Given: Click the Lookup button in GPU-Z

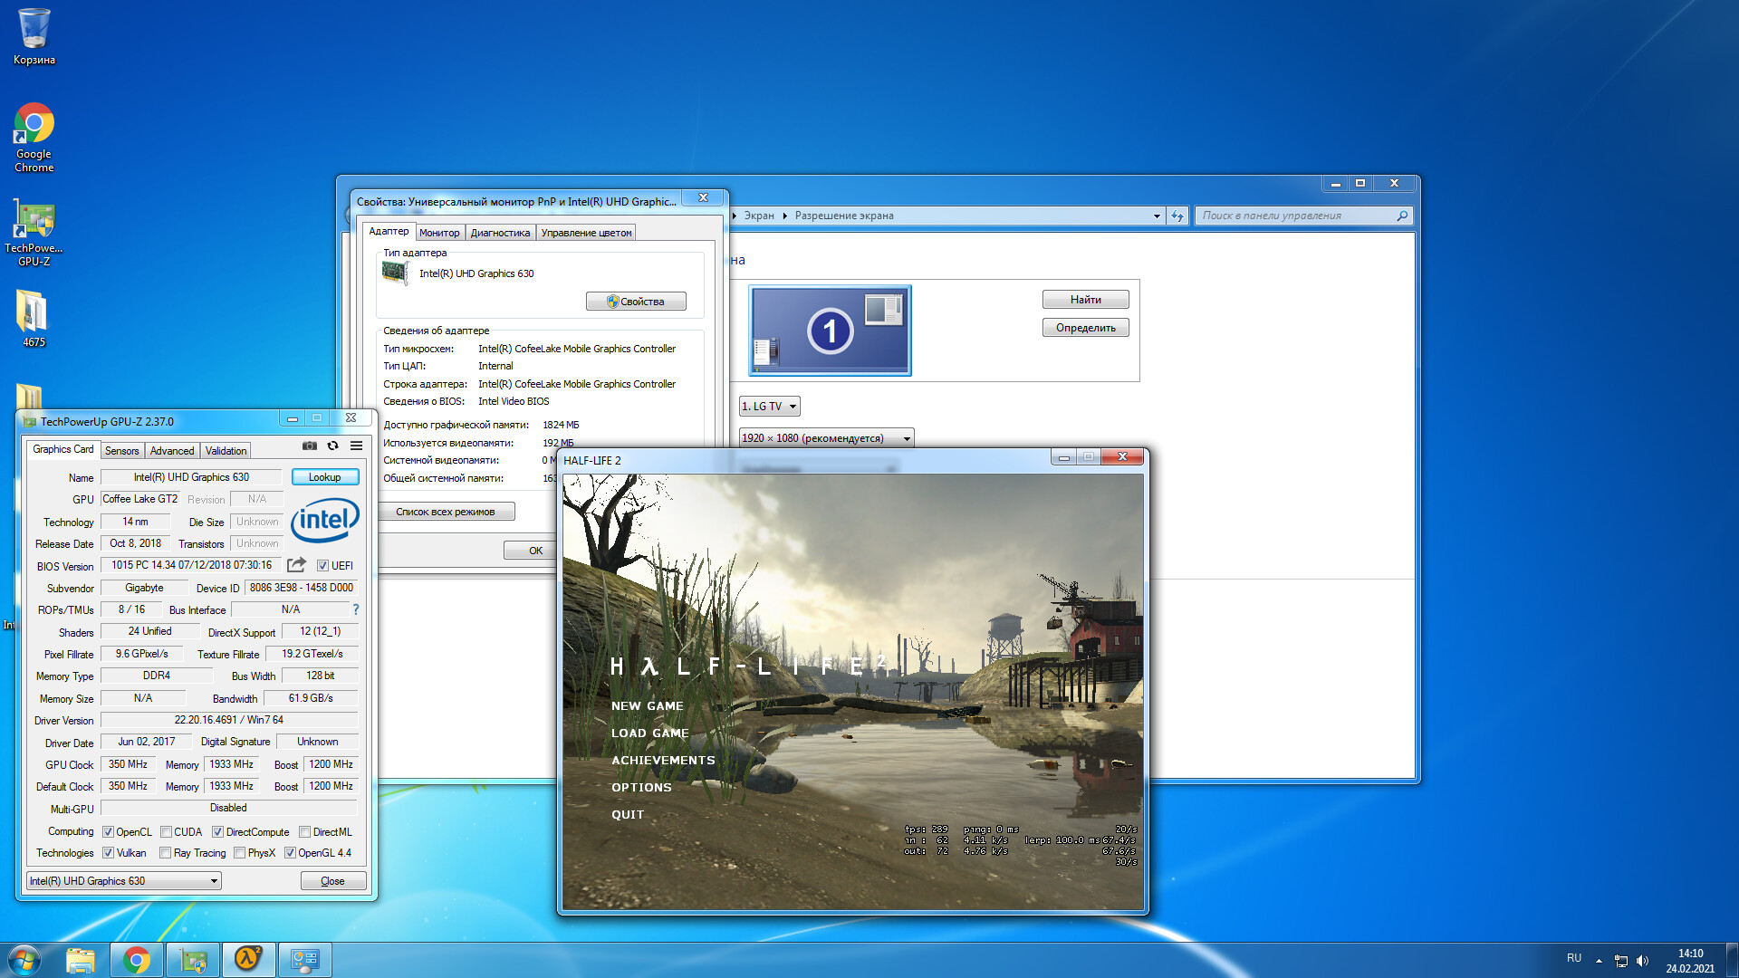Looking at the screenshot, I should (x=325, y=477).
